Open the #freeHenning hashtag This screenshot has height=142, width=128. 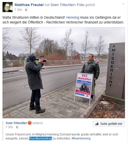(x=81, y=138)
